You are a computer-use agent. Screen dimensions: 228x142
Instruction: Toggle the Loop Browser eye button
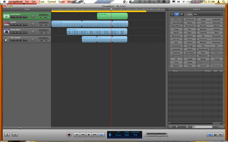(210, 135)
